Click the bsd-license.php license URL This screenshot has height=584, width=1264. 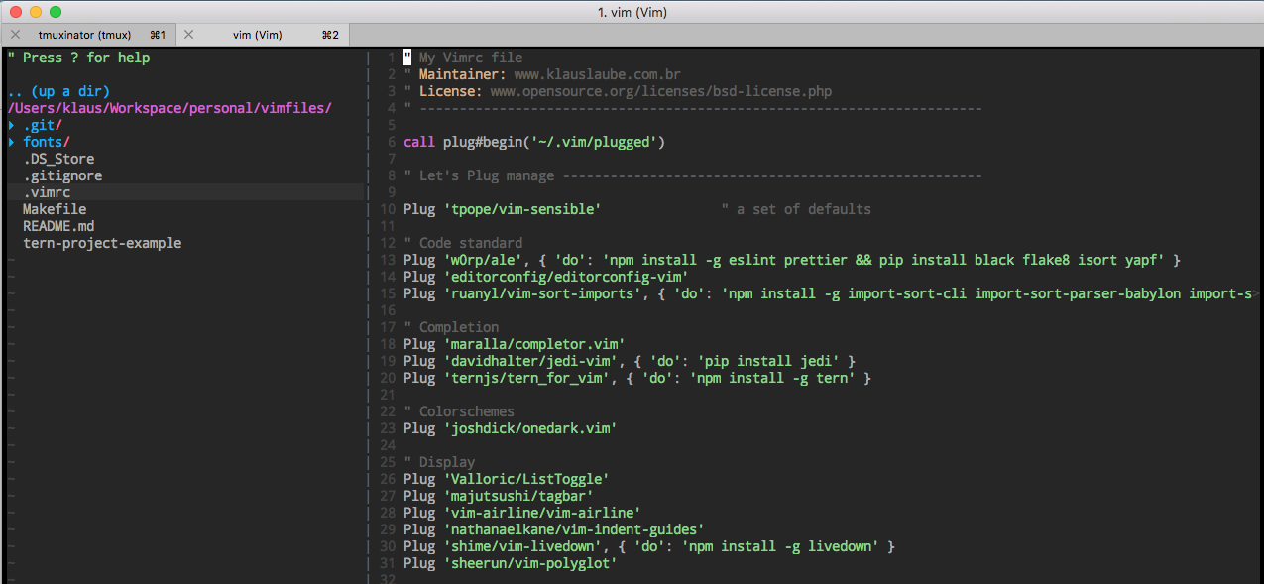click(660, 91)
